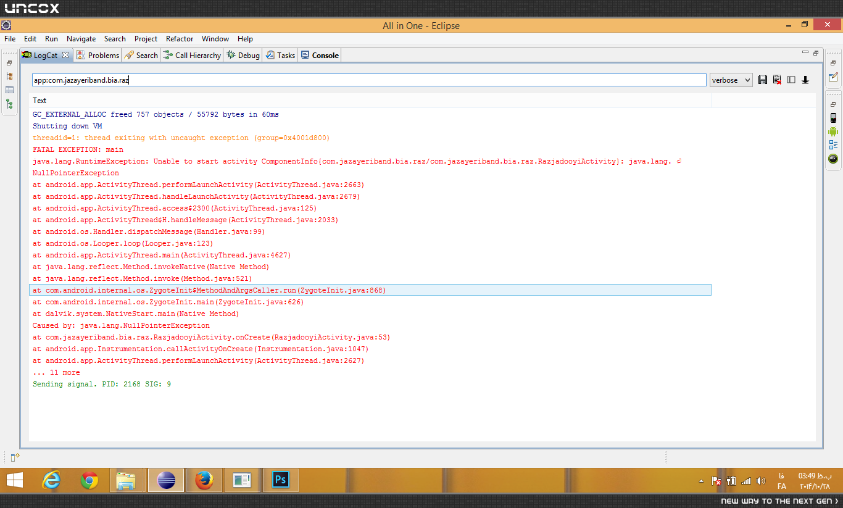The width and height of the screenshot is (843, 508).
Task: Open Google Chrome from the taskbar
Action: click(x=89, y=480)
